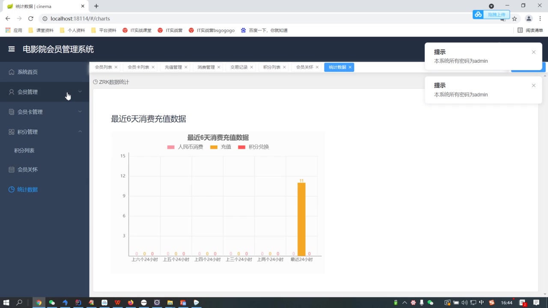Show hidden system tray icons

click(x=405, y=302)
